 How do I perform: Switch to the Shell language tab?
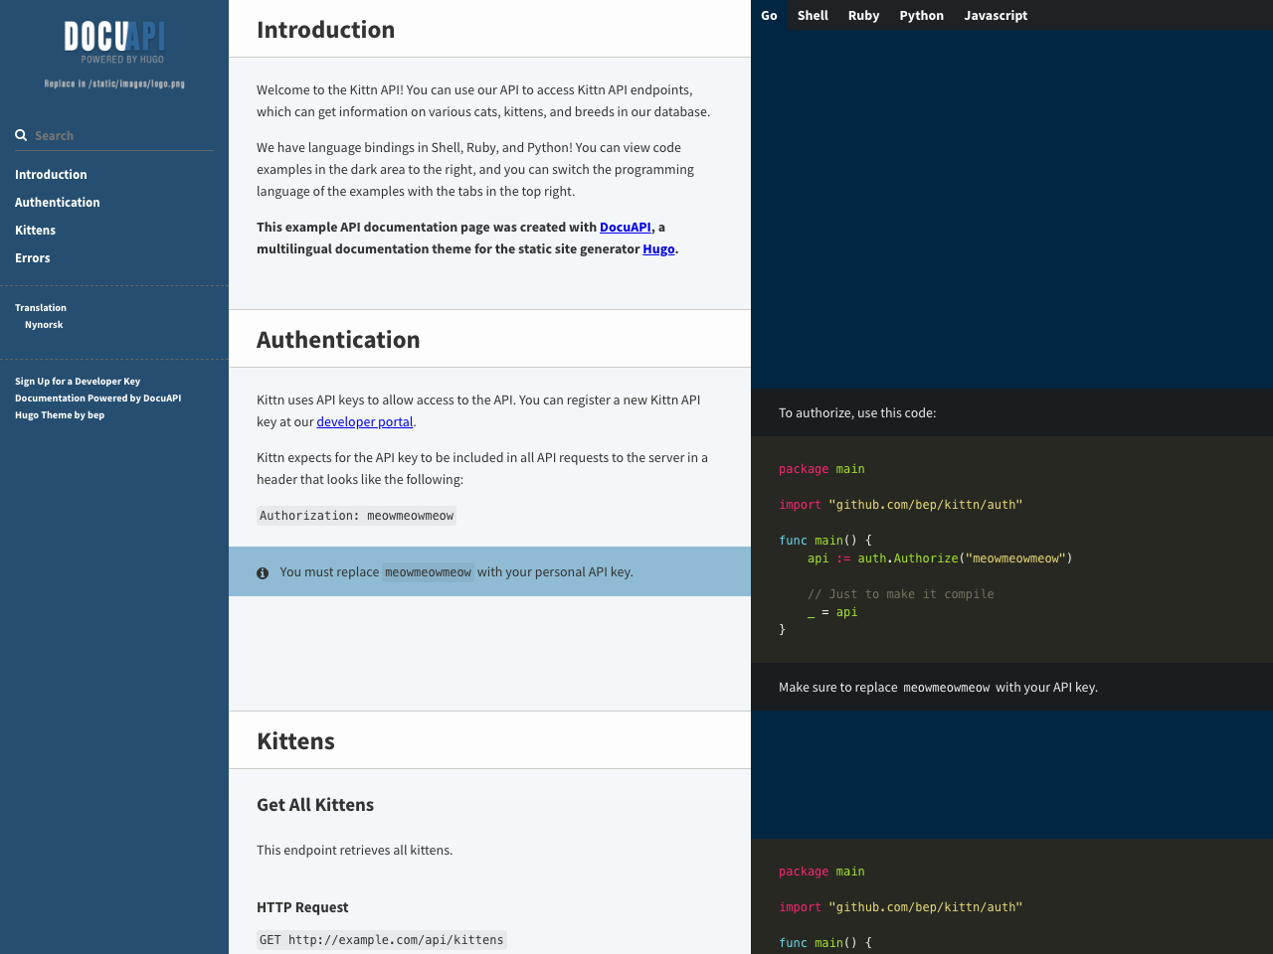coord(812,14)
